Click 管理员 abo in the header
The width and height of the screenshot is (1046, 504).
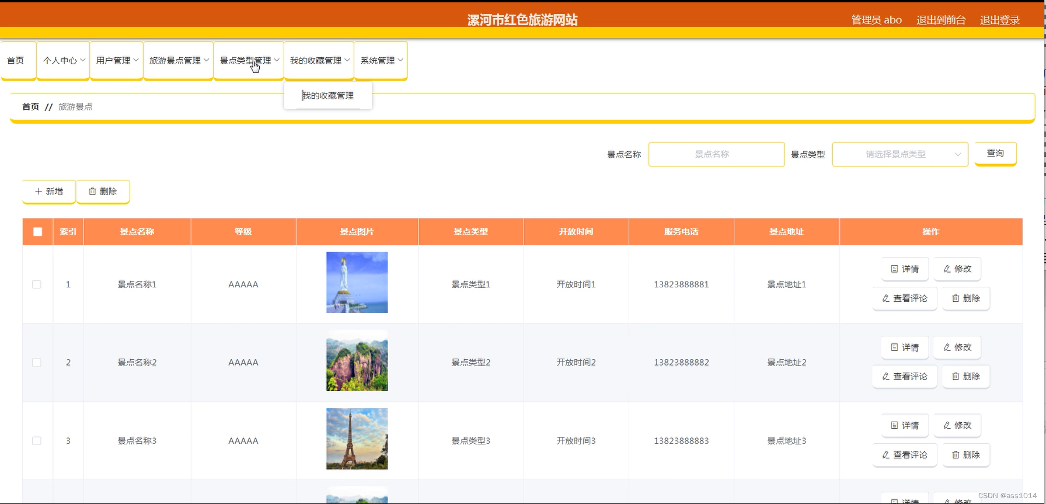pyautogui.click(x=876, y=20)
